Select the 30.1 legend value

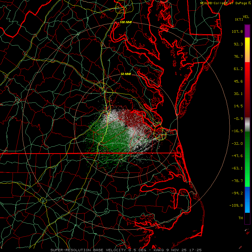pos(238,94)
